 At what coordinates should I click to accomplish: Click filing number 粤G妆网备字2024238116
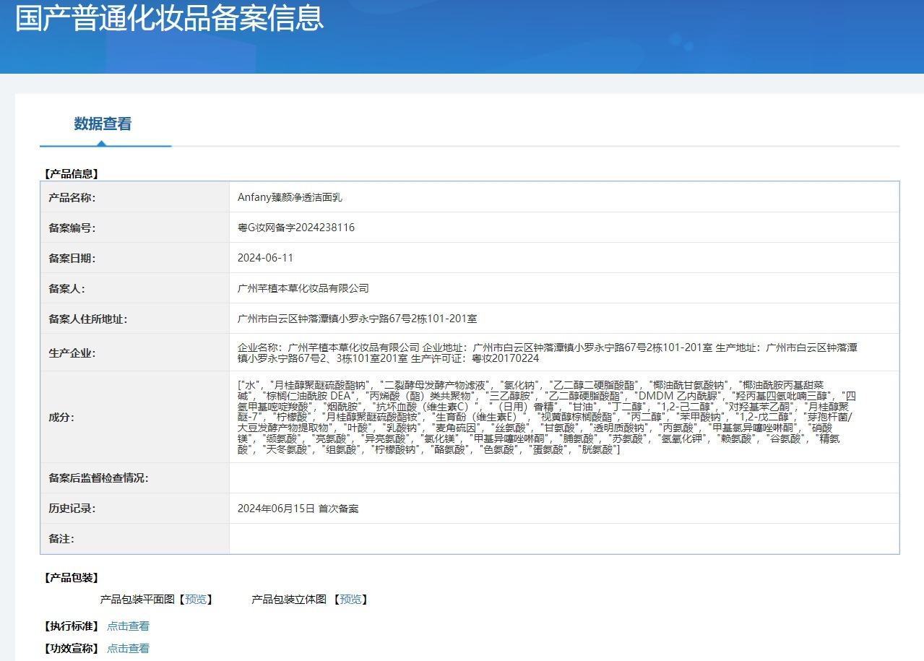pyautogui.click(x=296, y=228)
